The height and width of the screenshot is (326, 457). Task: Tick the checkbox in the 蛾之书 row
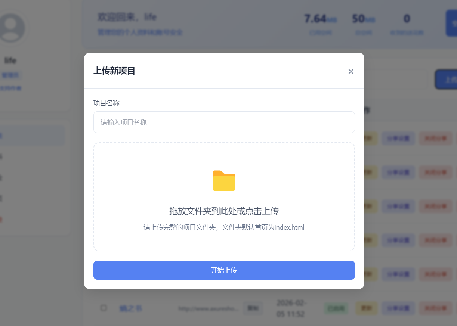click(x=104, y=308)
